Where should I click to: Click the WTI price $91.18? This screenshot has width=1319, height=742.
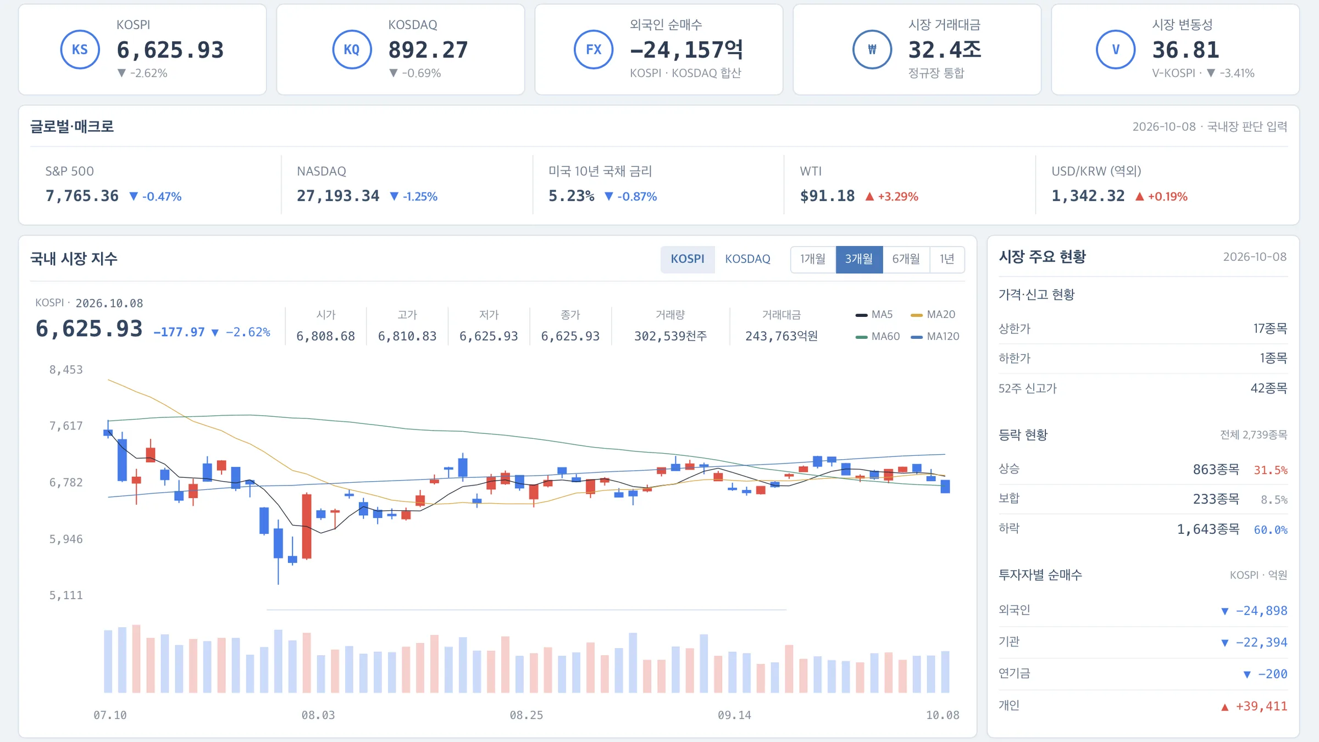click(827, 196)
